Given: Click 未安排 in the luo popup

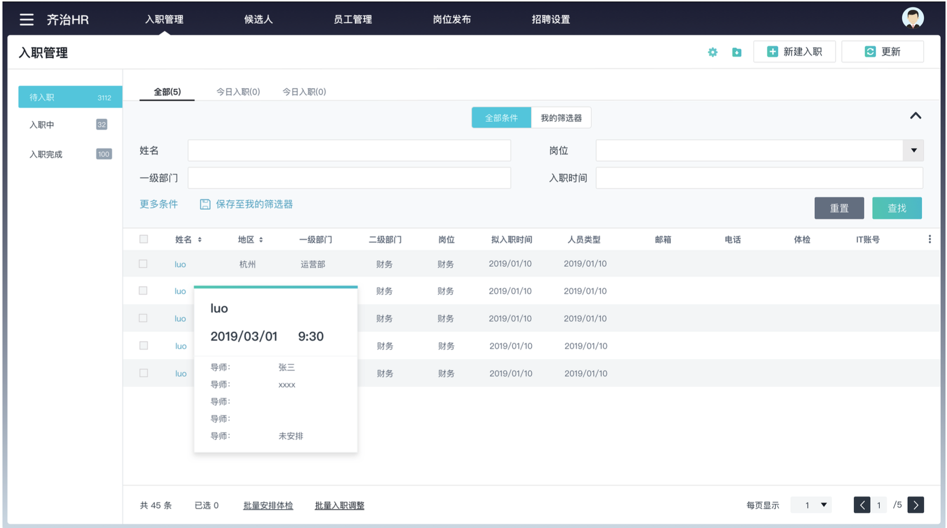Looking at the screenshot, I should tap(291, 436).
